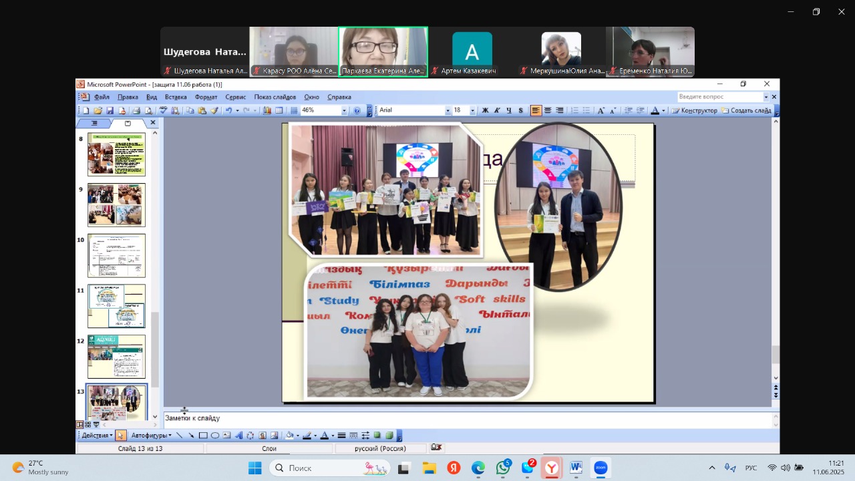The width and height of the screenshot is (855, 481).
Task: Open the Автофигуры dropdown menu
Action: [x=151, y=436]
